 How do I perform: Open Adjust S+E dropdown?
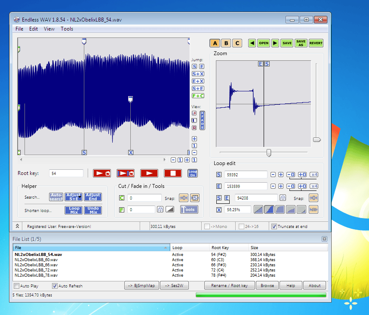point(74,197)
